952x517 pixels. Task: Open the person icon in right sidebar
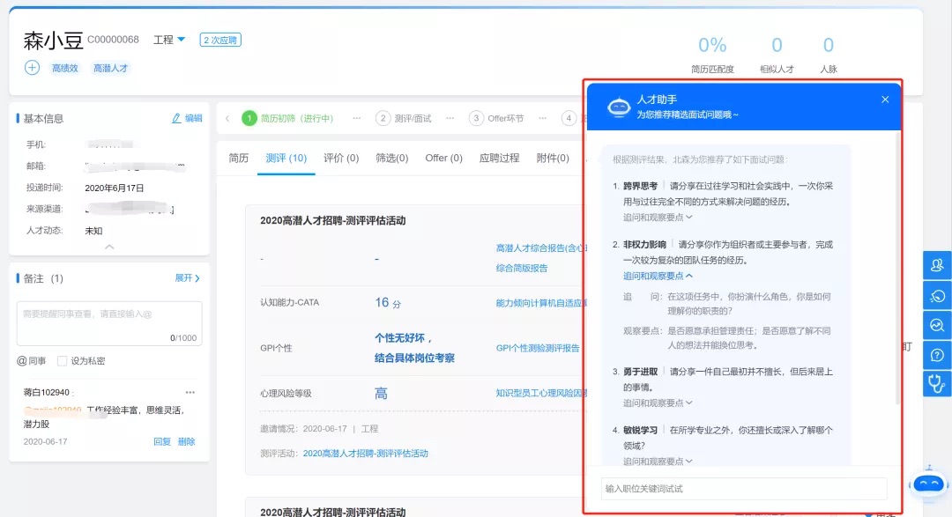pos(935,265)
